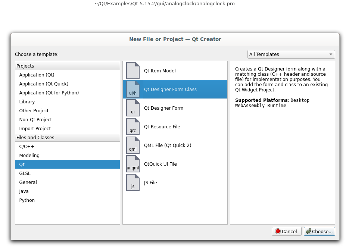Choose QML File (Qt Quick 2) template
Viewport: 349px width, 247px height.
[x=175, y=145]
